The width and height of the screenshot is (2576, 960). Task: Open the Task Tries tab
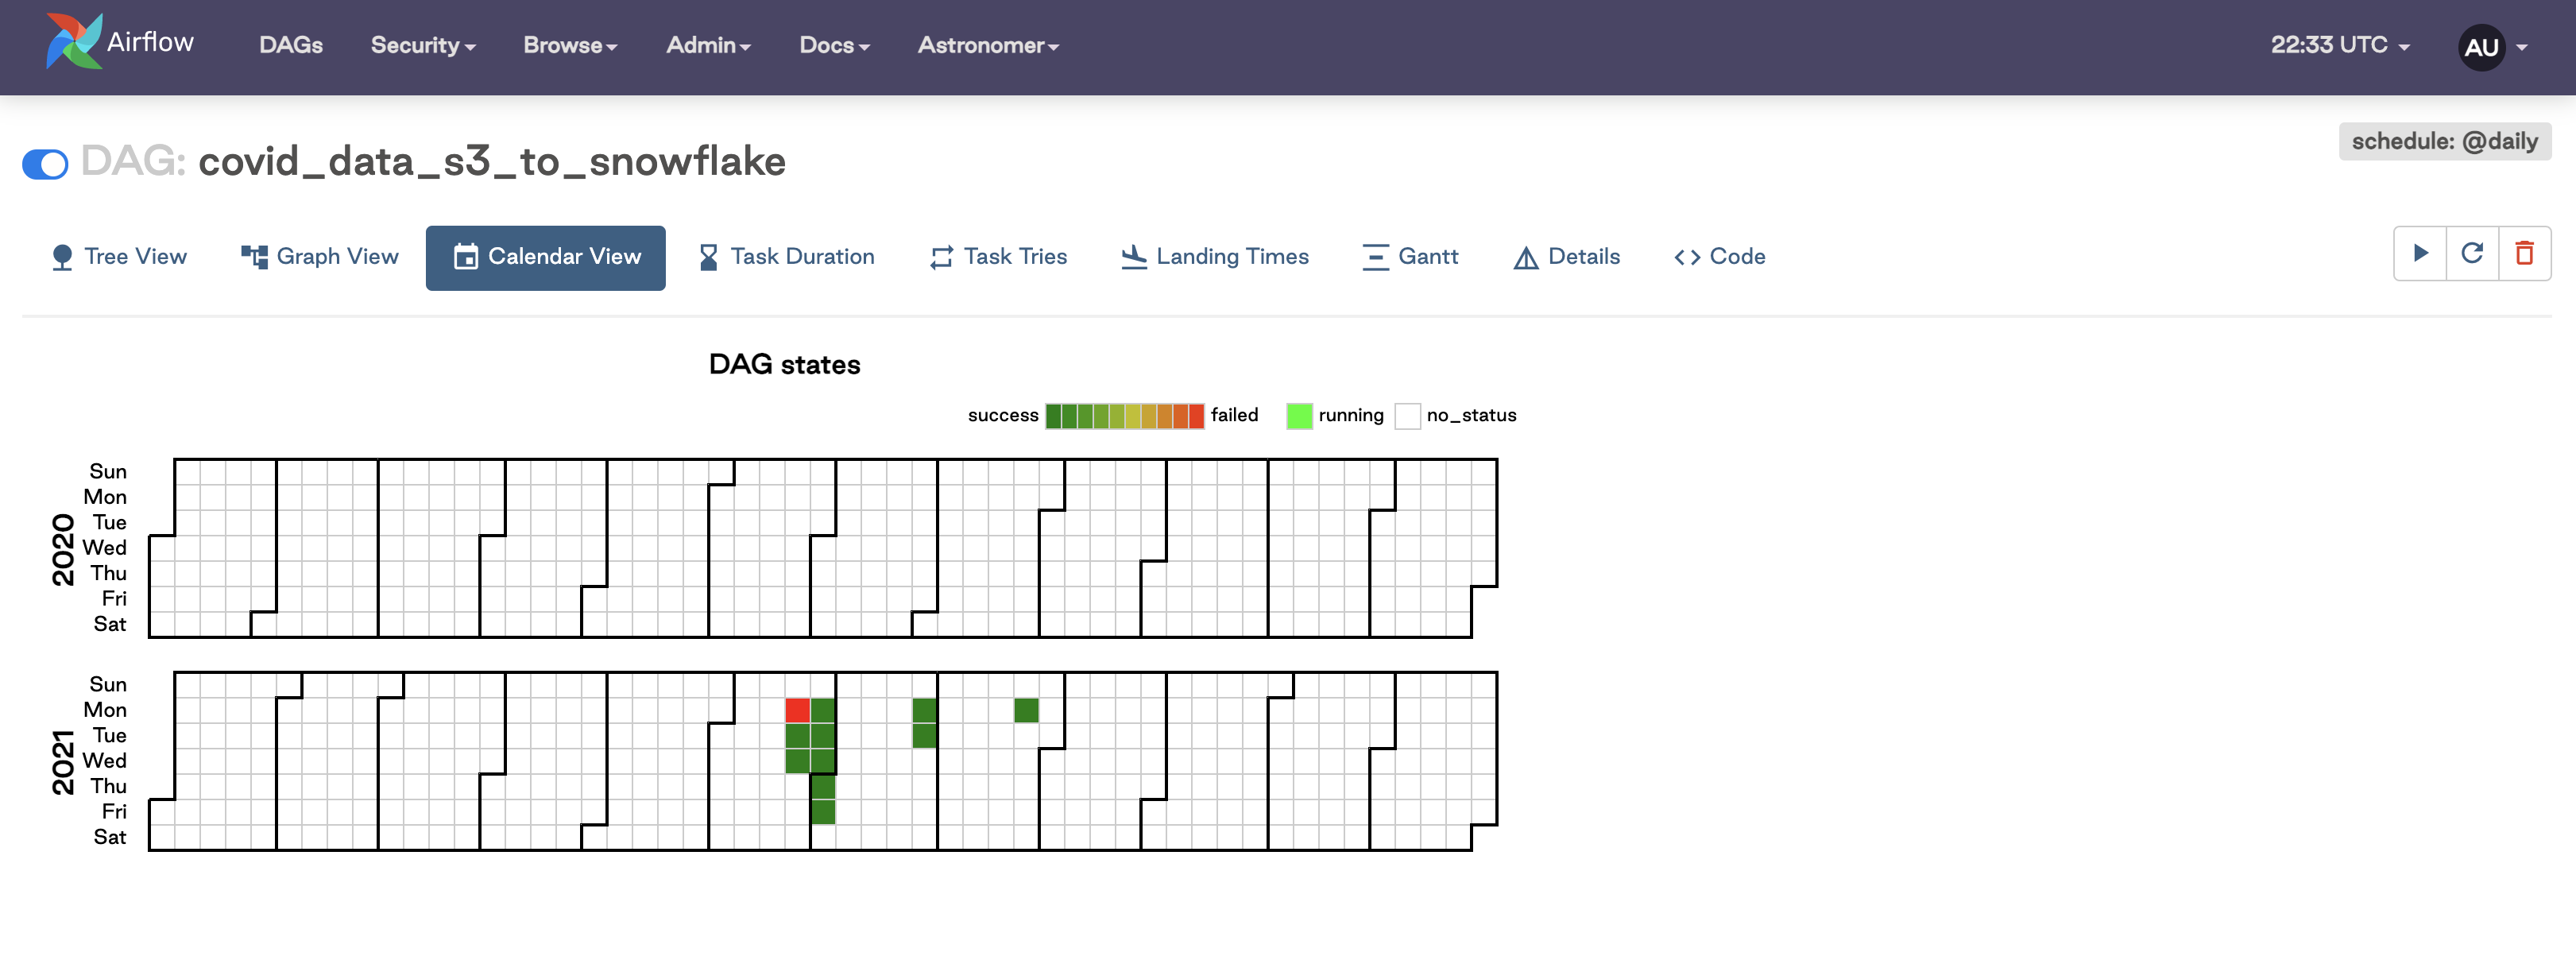coord(998,257)
